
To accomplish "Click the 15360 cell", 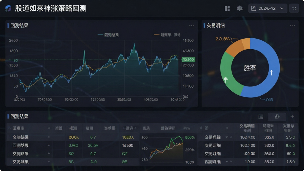I will pyautogui.click(x=128, y=145).
